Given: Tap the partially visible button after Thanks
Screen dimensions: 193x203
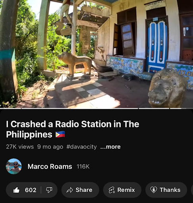Looking at the screenshot, I should 192,190.
